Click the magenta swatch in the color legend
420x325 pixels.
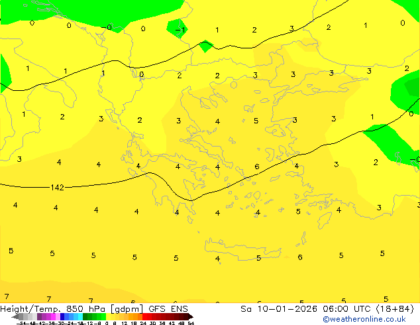[x=53, y=316]
